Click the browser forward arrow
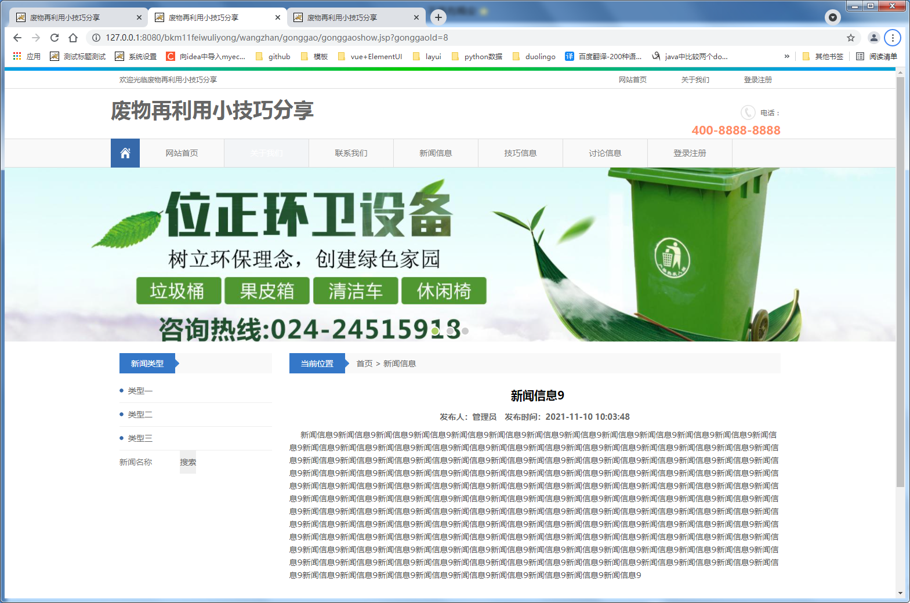 pos(36,38)
